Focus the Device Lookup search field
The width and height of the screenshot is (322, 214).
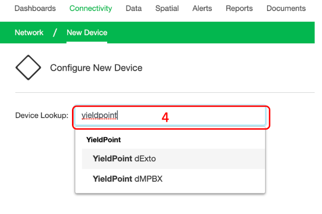click(170, 116)
